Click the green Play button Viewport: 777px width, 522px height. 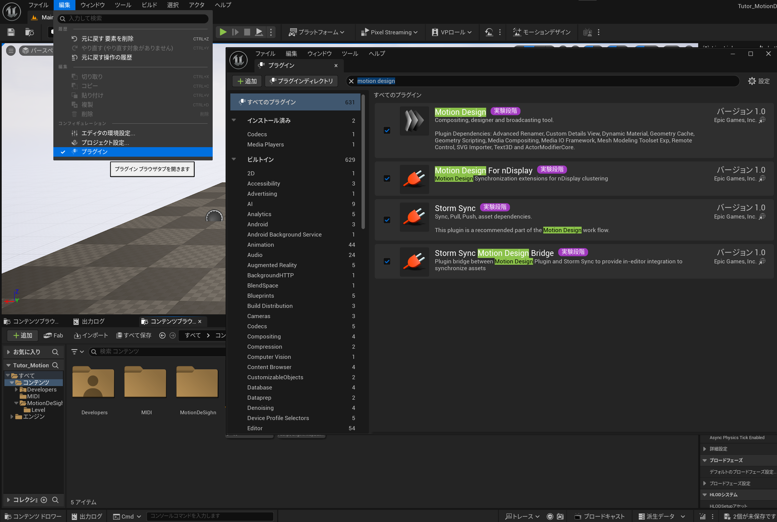point(223,32)
